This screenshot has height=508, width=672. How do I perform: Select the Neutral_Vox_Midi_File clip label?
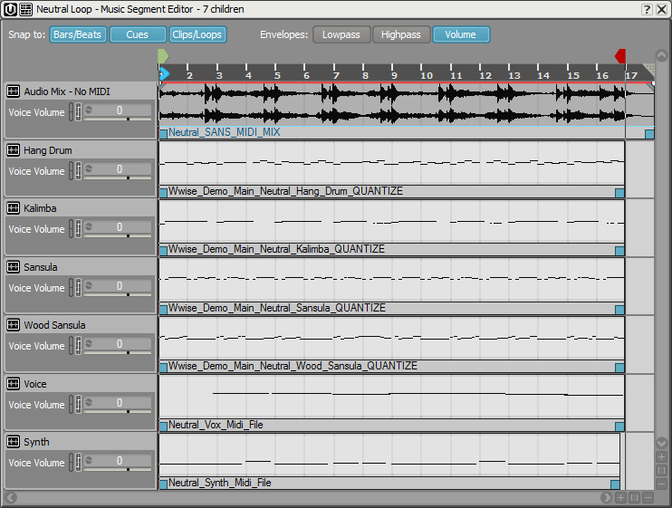(x=216, y=425)
